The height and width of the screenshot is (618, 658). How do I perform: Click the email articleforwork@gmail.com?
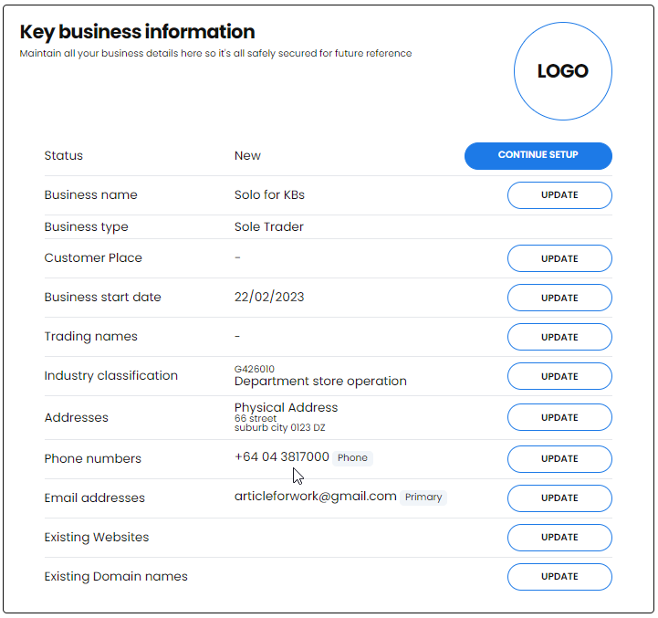(315, 497)
